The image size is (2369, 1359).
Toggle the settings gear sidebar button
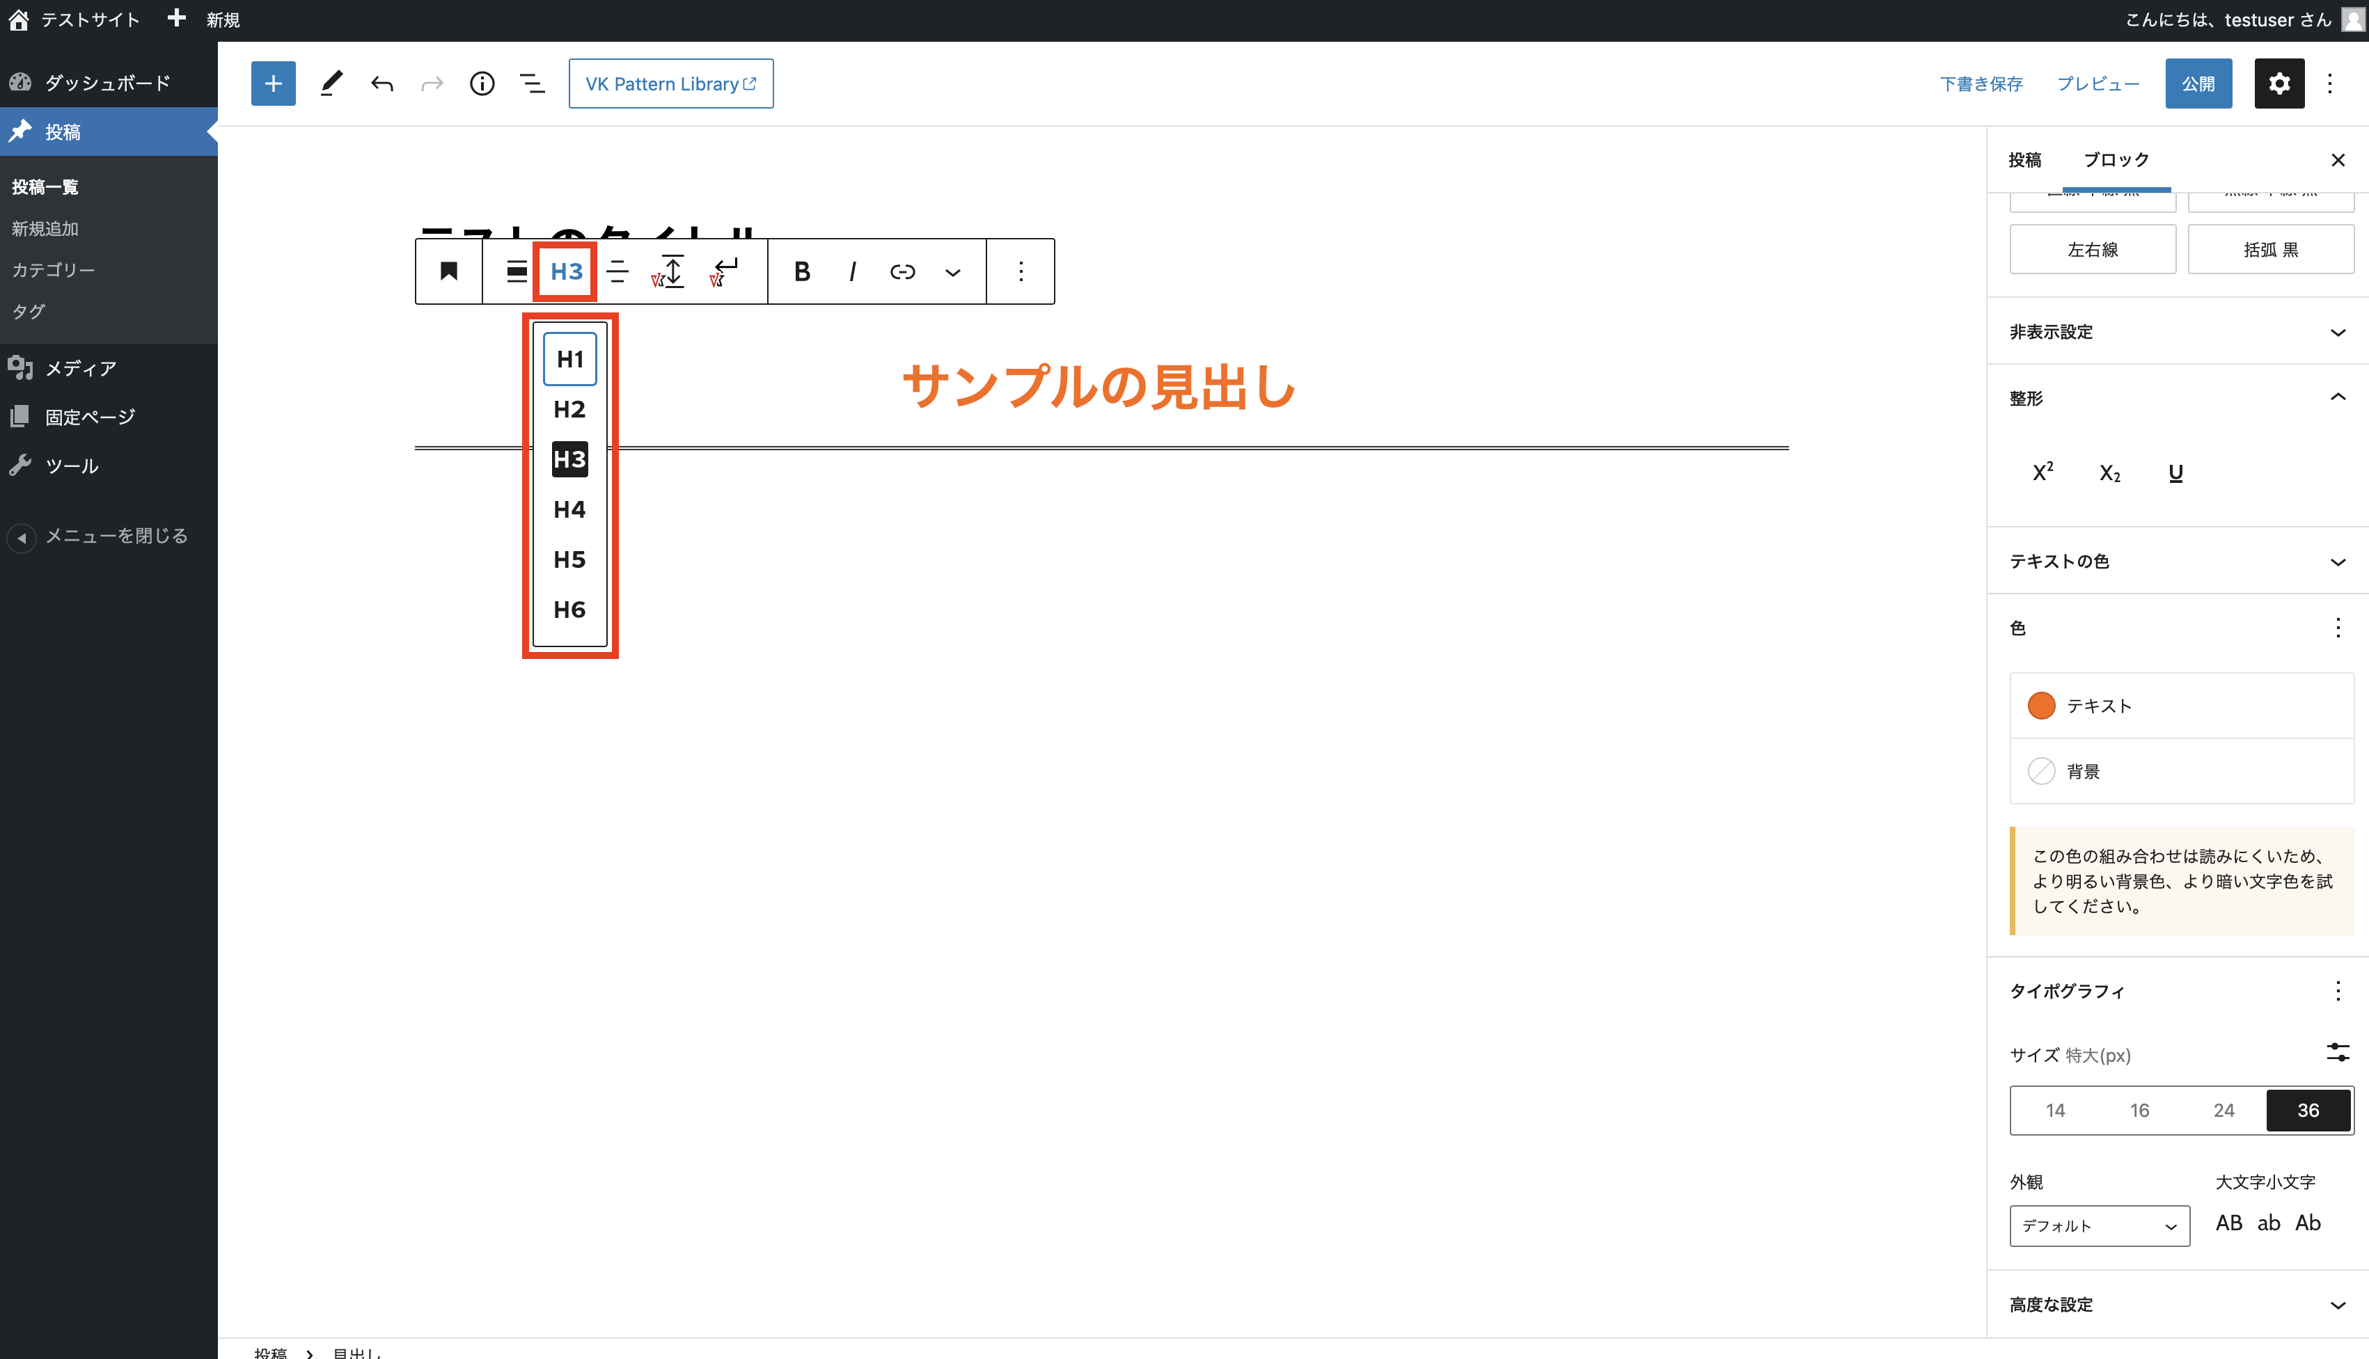(x=2279, y=84)
